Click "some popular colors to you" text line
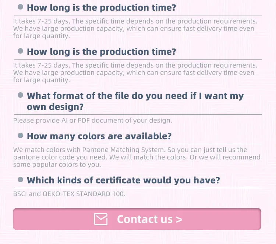 click(x=57, y=164)
